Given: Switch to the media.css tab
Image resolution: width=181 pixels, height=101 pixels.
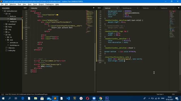Looking at the screenshot, I should (164, 8).
